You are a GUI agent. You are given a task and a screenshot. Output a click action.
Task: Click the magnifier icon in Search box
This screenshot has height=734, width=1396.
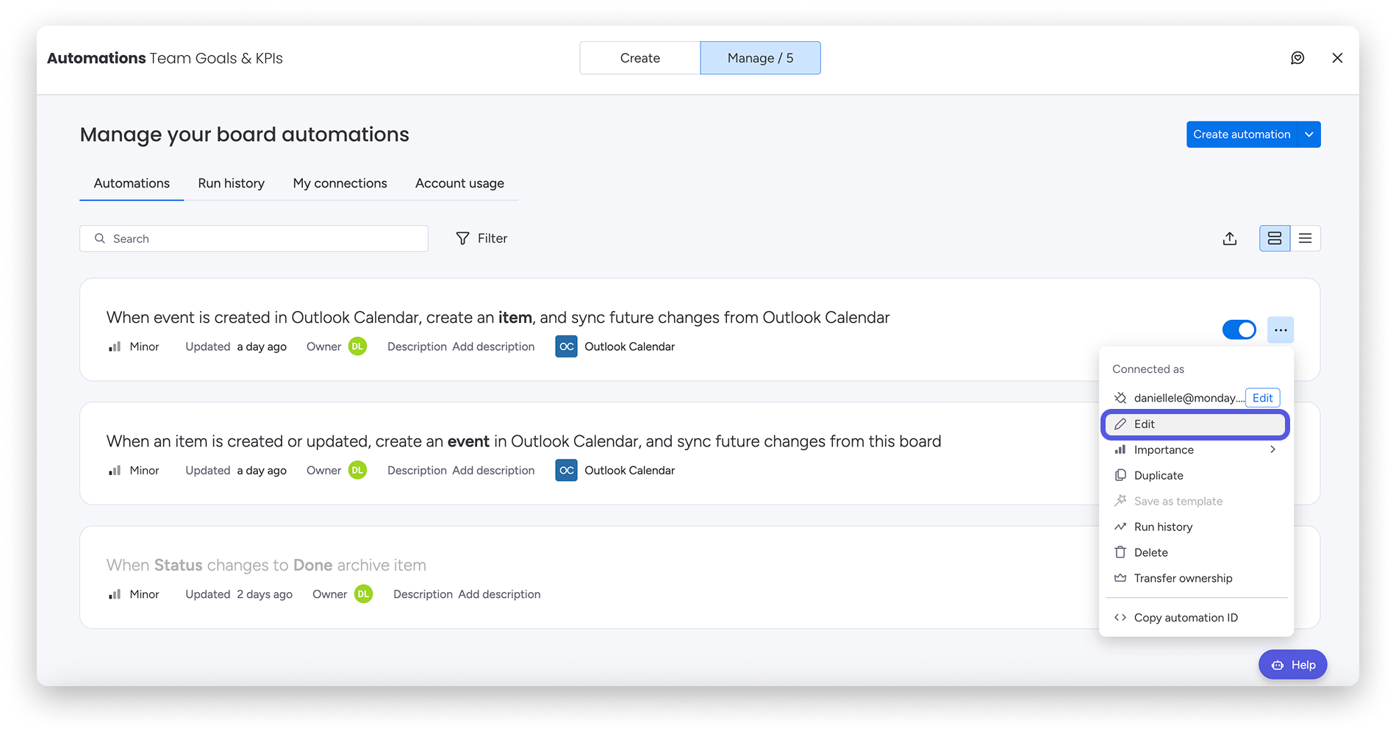click(100, 238)
